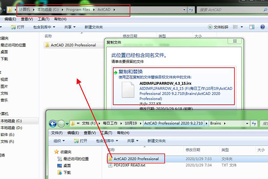Open 组织 dropdown in Brains window
The image size is (268, 179).
tap(59, 141)
